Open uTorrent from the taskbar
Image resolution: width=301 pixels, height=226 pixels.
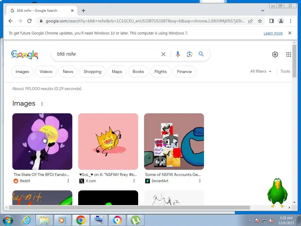pos(135,220)
